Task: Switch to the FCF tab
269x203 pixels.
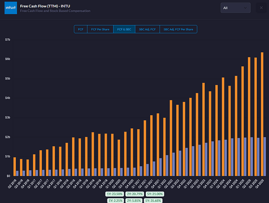Action: [81, 29]
